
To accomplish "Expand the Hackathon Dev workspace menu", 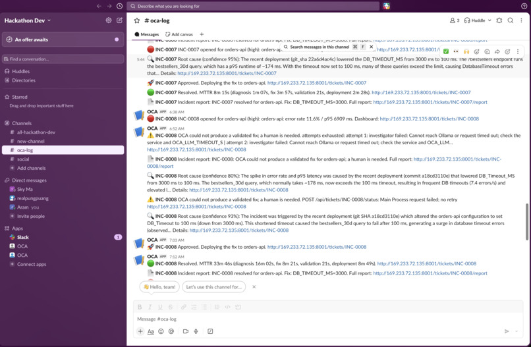I will point(28,20).
